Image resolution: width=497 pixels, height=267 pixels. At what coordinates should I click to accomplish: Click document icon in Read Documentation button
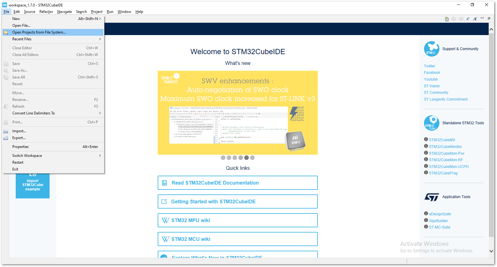164,183
